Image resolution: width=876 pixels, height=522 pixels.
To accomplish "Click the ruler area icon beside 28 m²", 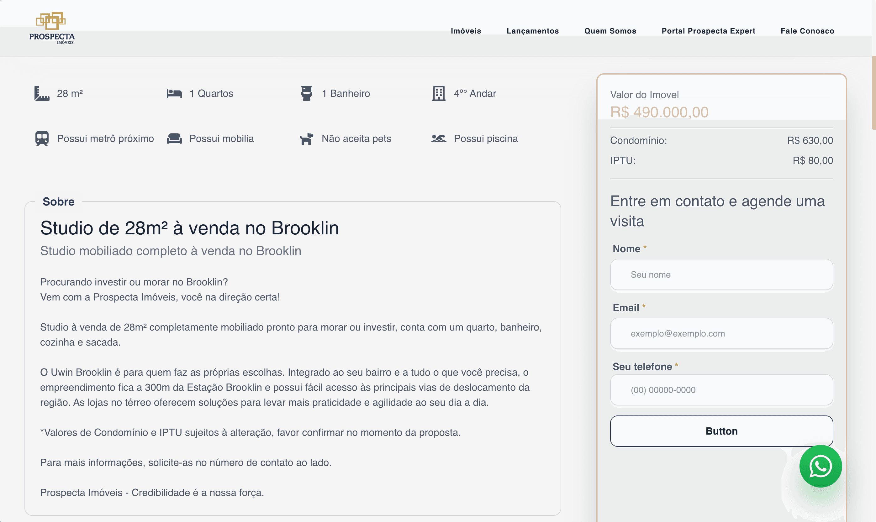I will (x=42, y=94).
